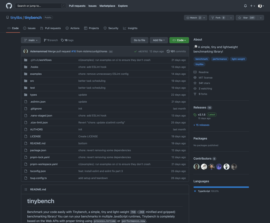
Task: View the MIT license scale icon
Action: point(195,78)
